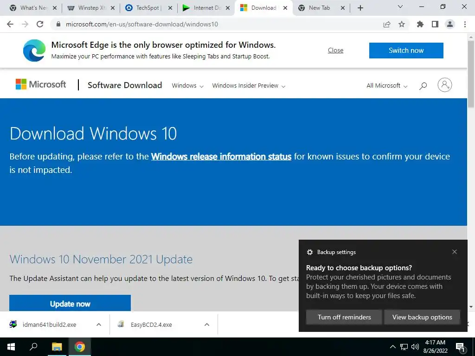
Task: Close the What's New tab
Action: click(55, 8)
